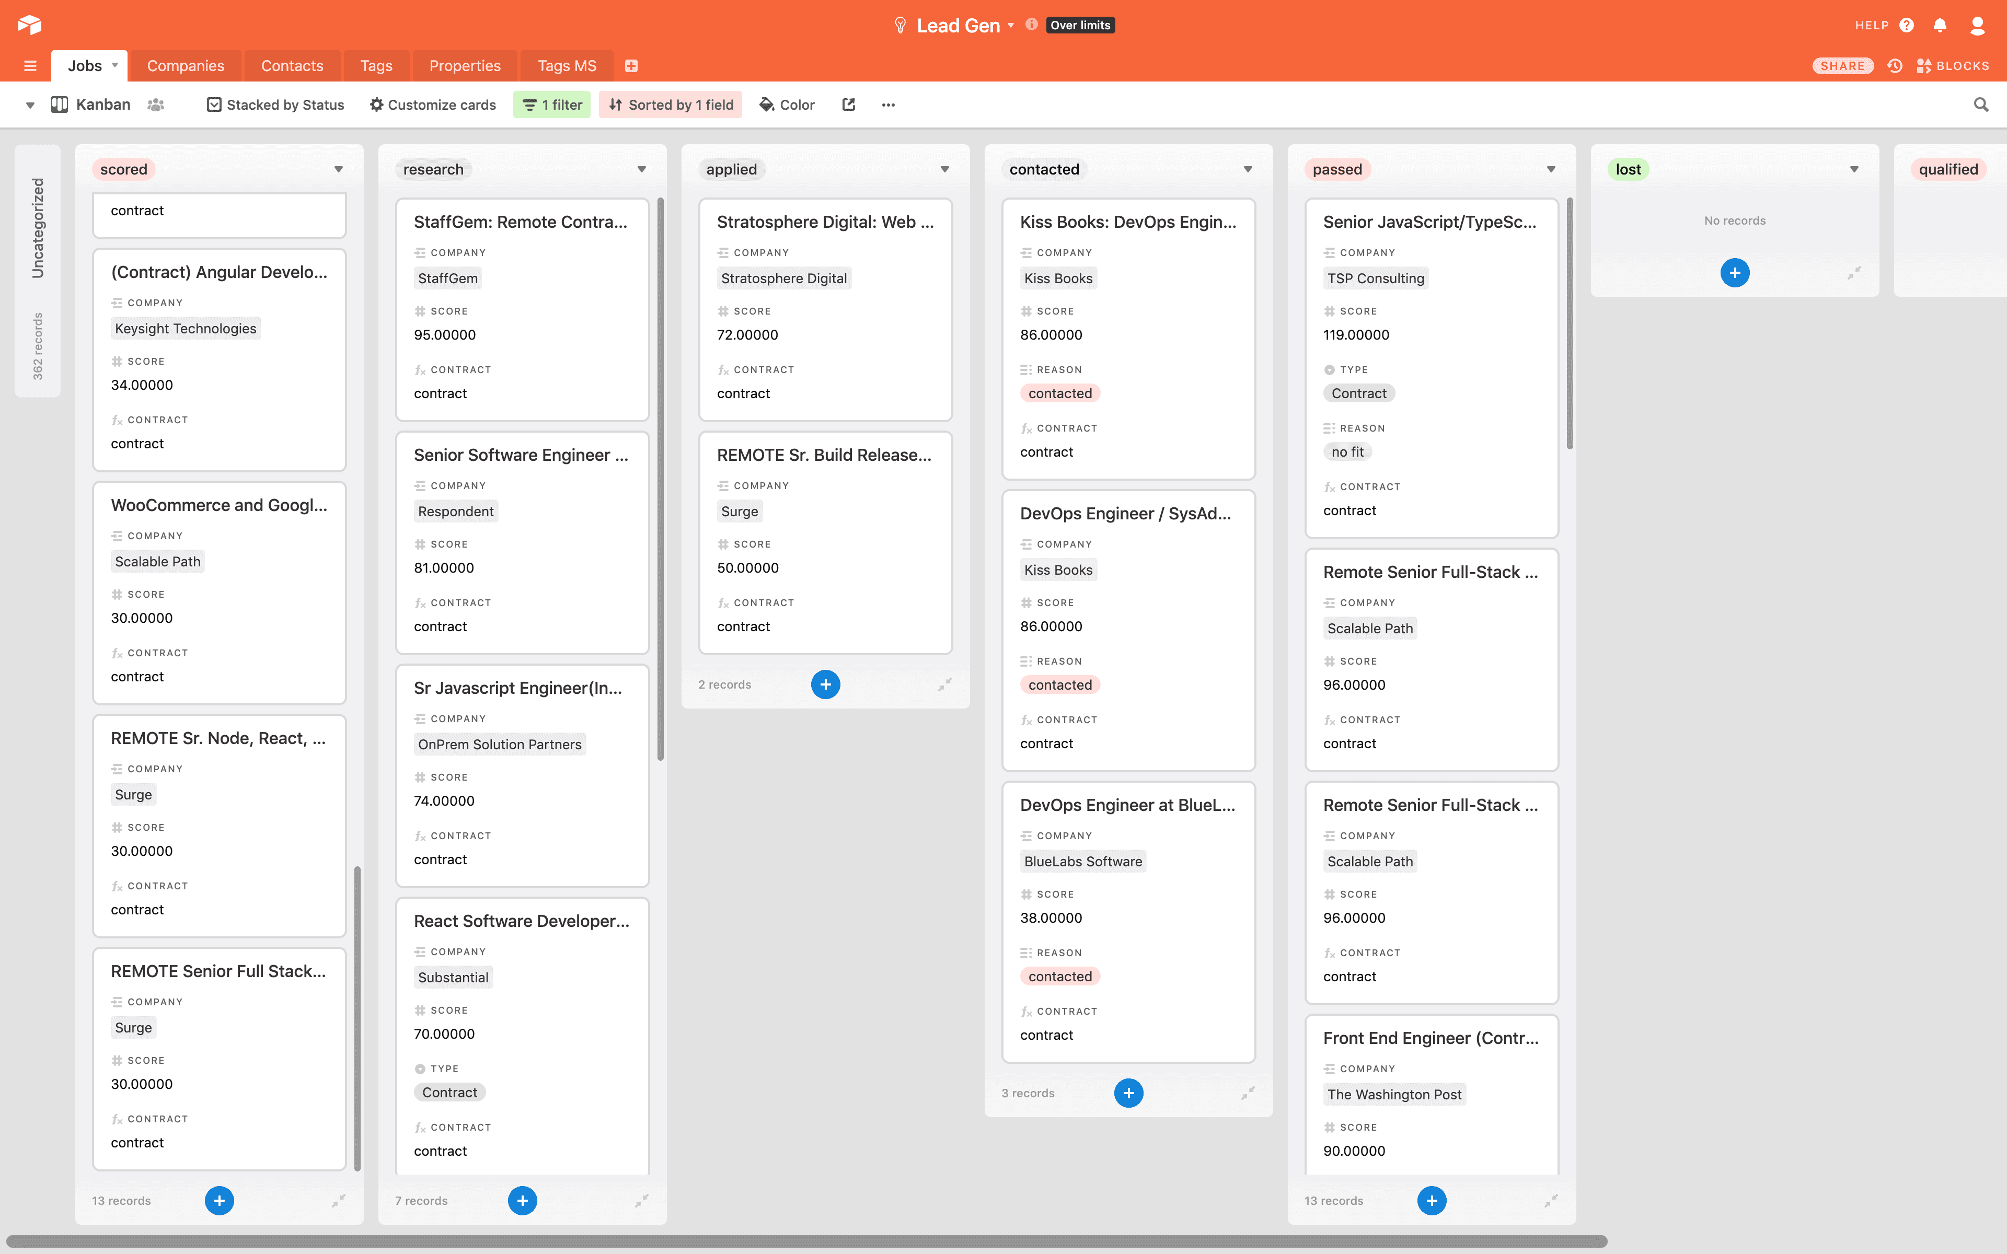2007x1254 pixels.
Task: Add a record to the contacted stack
Action: click(x=1129, y=1093)
